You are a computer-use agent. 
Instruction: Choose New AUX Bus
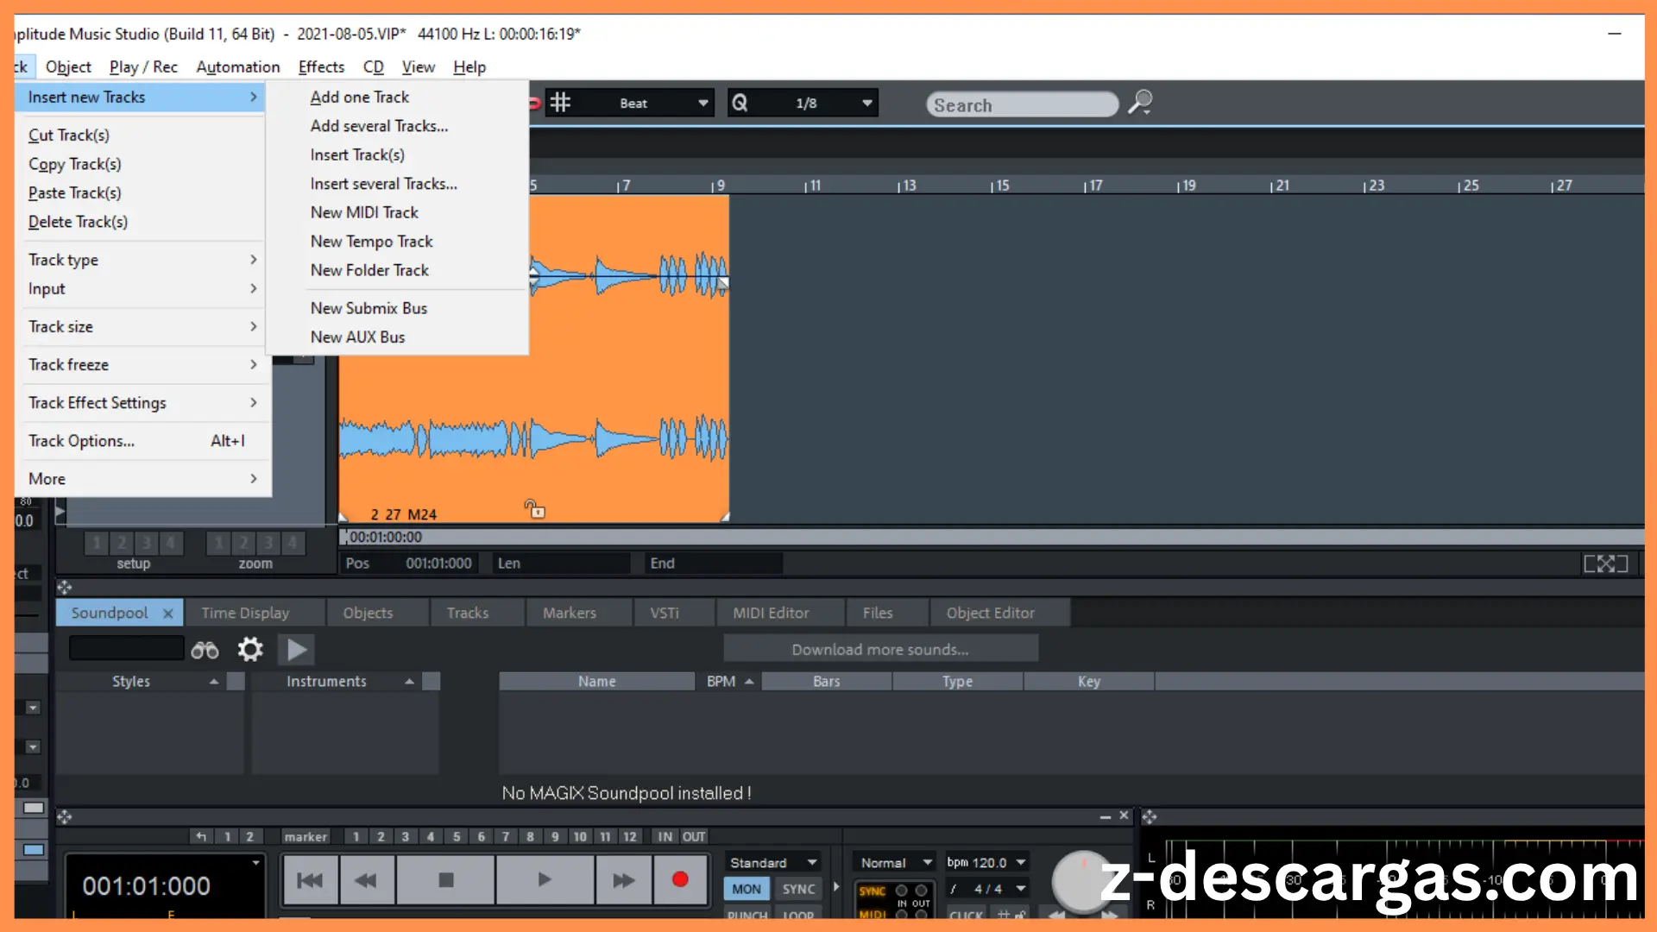[x=357, y=337]
